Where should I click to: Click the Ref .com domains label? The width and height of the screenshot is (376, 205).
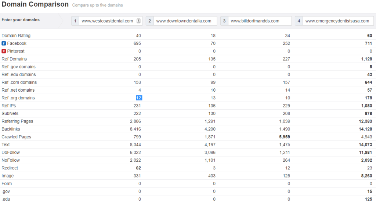[x=19, y=83]
